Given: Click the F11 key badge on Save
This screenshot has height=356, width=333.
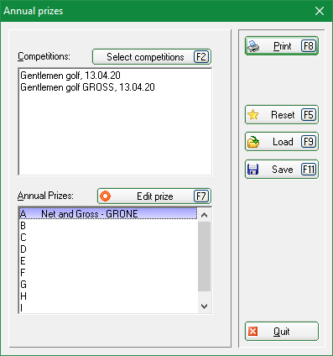Looking at the screenshot, I should 309,170.
